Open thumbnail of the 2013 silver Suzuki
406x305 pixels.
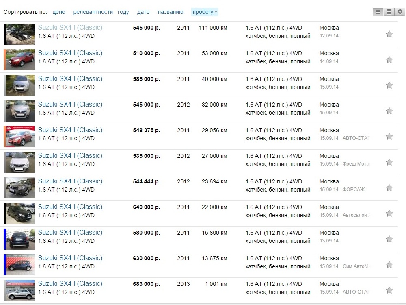click(19, 290)
